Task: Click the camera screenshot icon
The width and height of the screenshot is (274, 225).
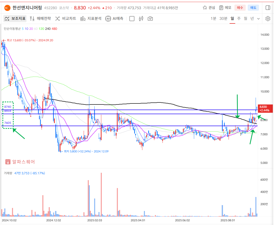Action: coord(150,19)
